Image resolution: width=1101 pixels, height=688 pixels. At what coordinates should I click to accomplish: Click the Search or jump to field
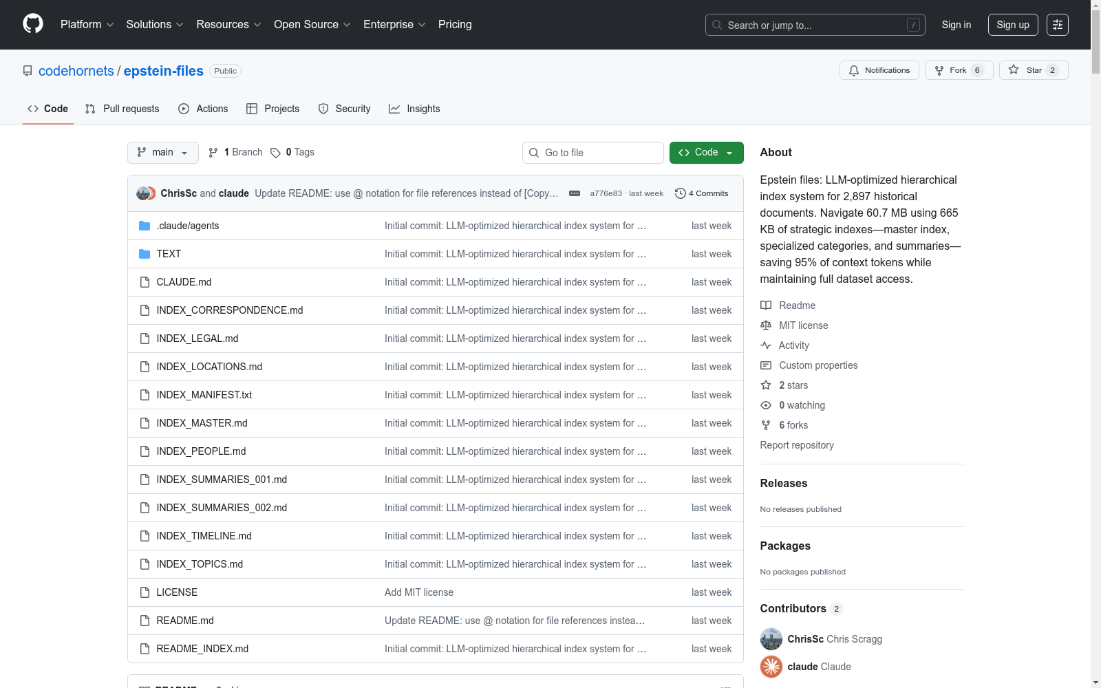(x=815, y=25)
